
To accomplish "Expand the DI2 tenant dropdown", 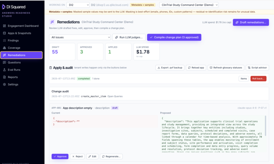I will [78, 5].
